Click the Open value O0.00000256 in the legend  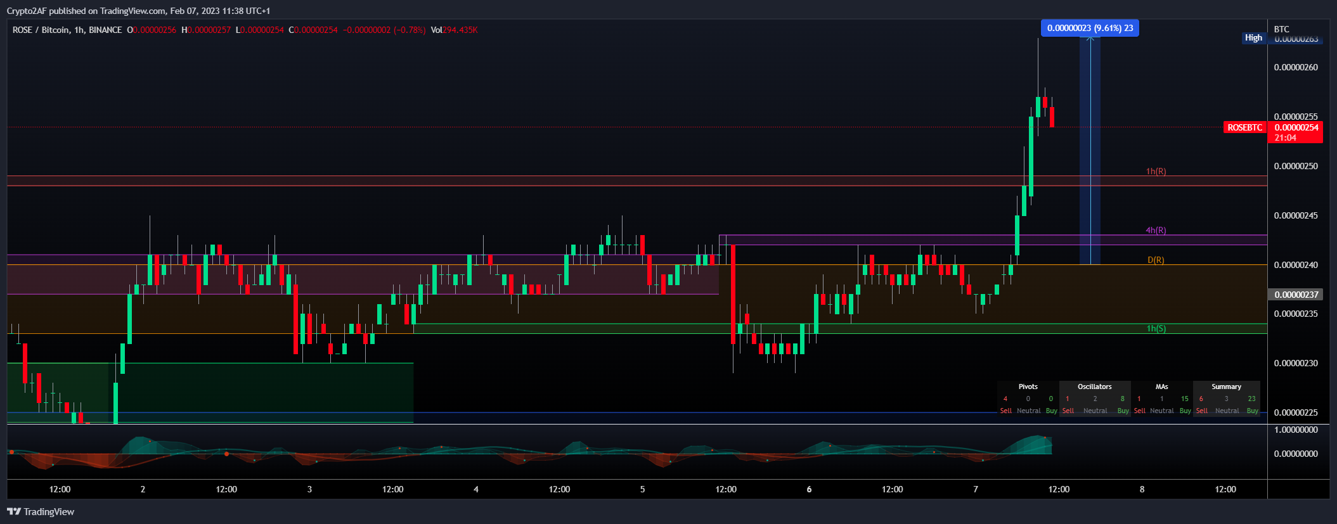[x=152, y=30]
